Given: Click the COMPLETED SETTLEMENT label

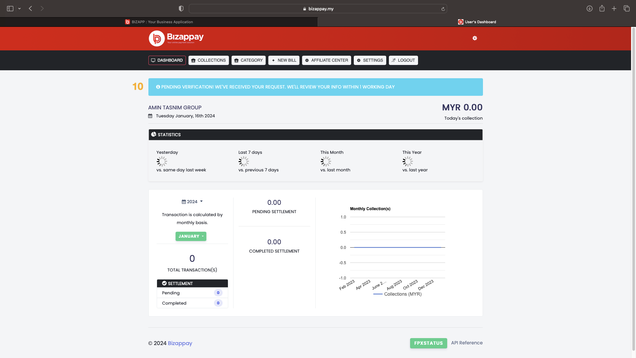Looking at the screenshot, I should pos(274,251).
